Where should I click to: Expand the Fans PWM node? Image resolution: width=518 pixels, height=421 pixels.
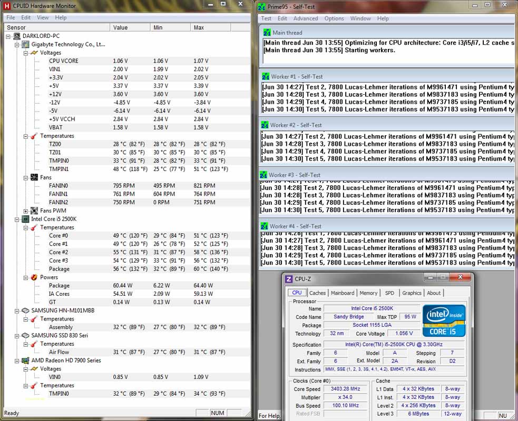[x=25, y=211]
